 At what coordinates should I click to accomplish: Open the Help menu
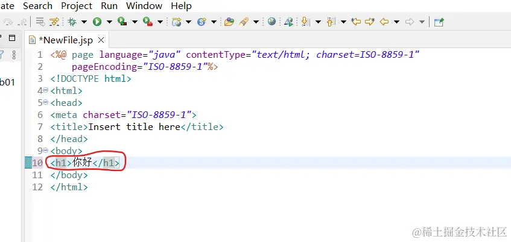(181, 6)
